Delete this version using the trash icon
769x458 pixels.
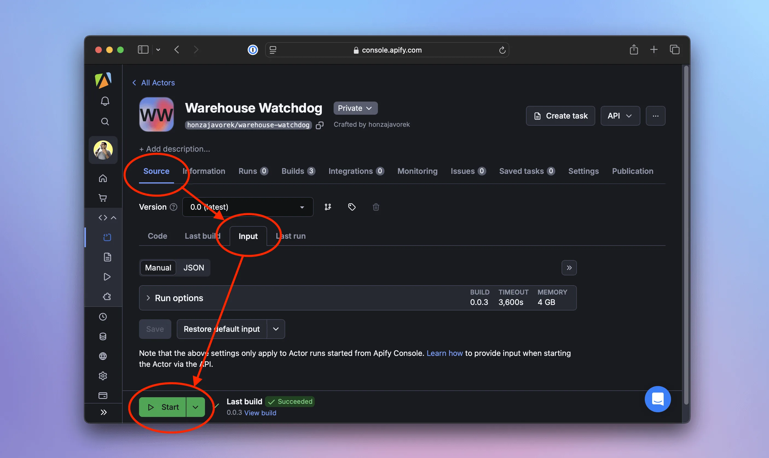pyautogui.click(x=376, y=207)
